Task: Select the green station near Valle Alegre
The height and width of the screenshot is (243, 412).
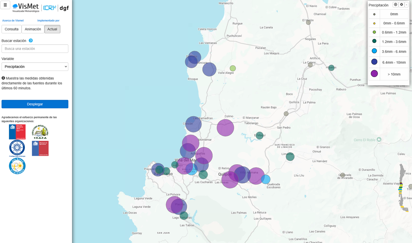Action: click(x=233, y=68)
